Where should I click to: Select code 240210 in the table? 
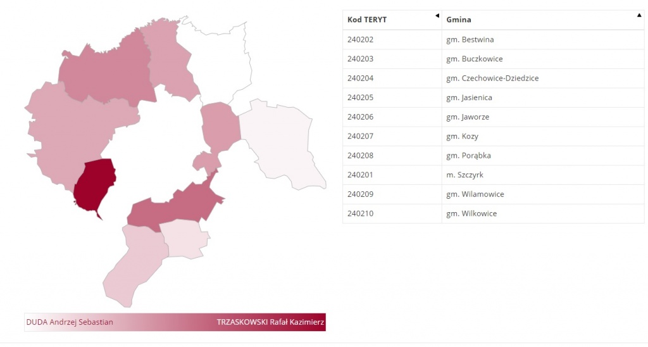[360, 213]
